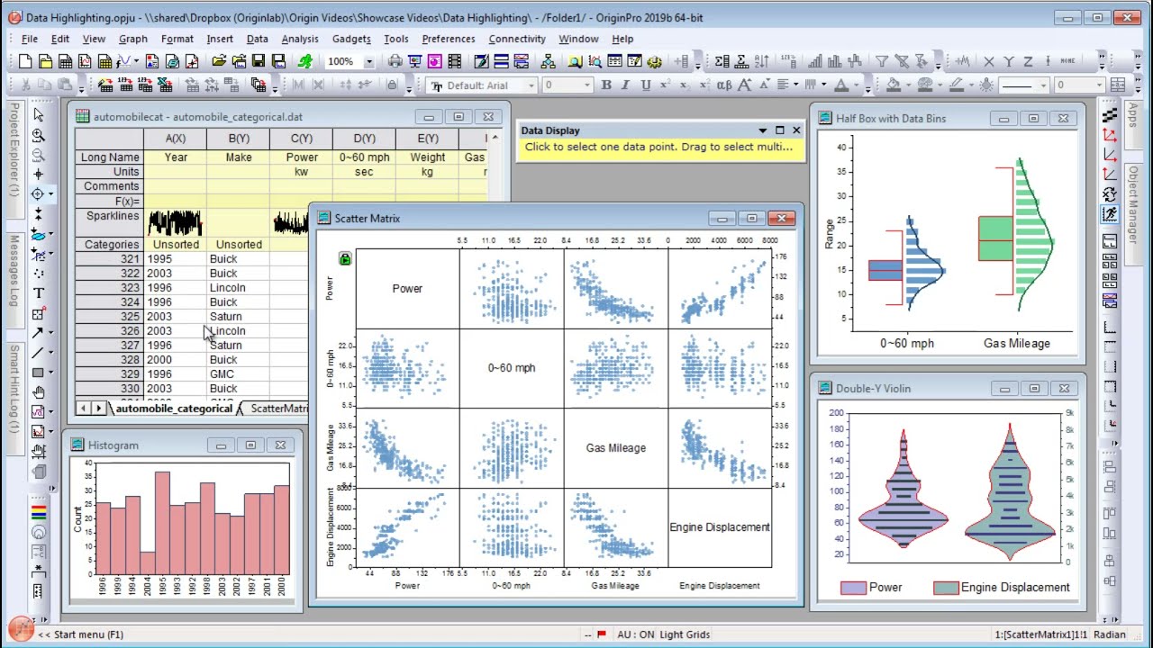Click the Font Color A icon
The height and width of the screenshot is (648, 1153).
(841, 85)
